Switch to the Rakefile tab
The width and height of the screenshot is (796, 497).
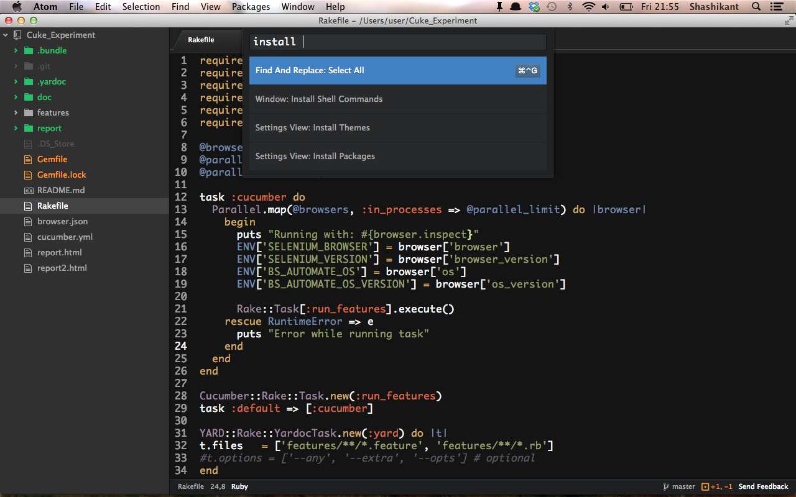[x=201, y=40]
